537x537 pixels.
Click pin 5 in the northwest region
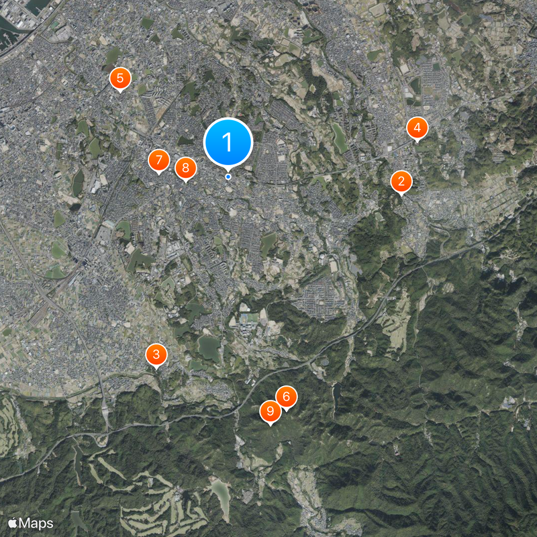click(x=119, y=78)
